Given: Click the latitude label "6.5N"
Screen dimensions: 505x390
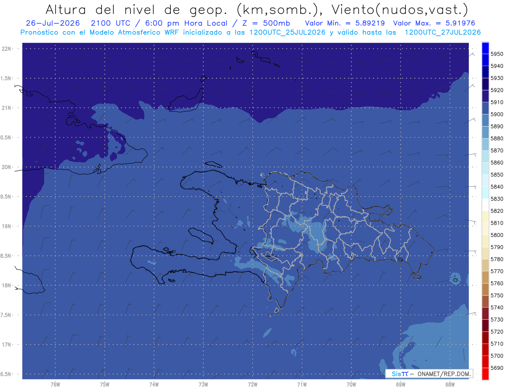Looking at the screenshot, I should (x=6, y=374).
